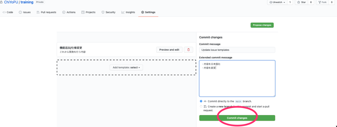This screenshot has width=337, height=127.
Task: Fork the repository
Action: click(322, 2)
